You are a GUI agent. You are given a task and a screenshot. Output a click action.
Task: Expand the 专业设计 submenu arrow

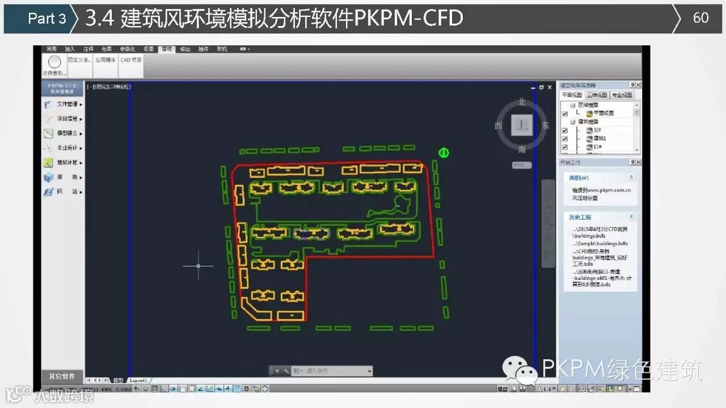(81, 148)
